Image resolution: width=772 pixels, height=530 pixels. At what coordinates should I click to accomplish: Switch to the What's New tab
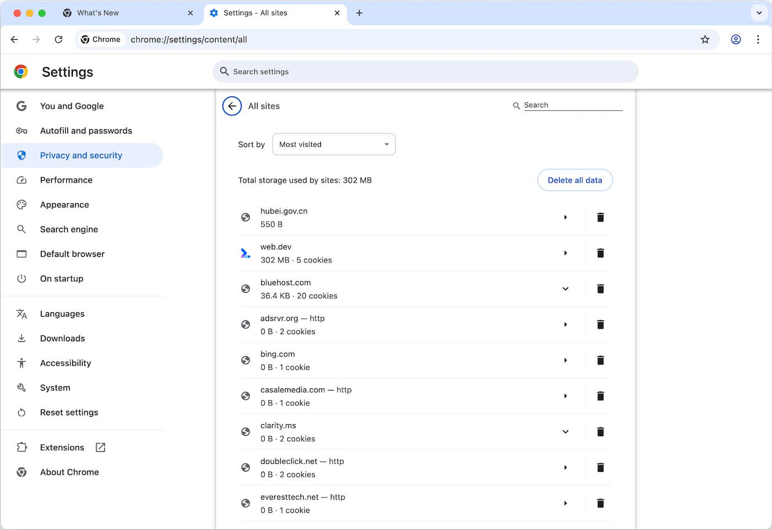pos(127,13)
